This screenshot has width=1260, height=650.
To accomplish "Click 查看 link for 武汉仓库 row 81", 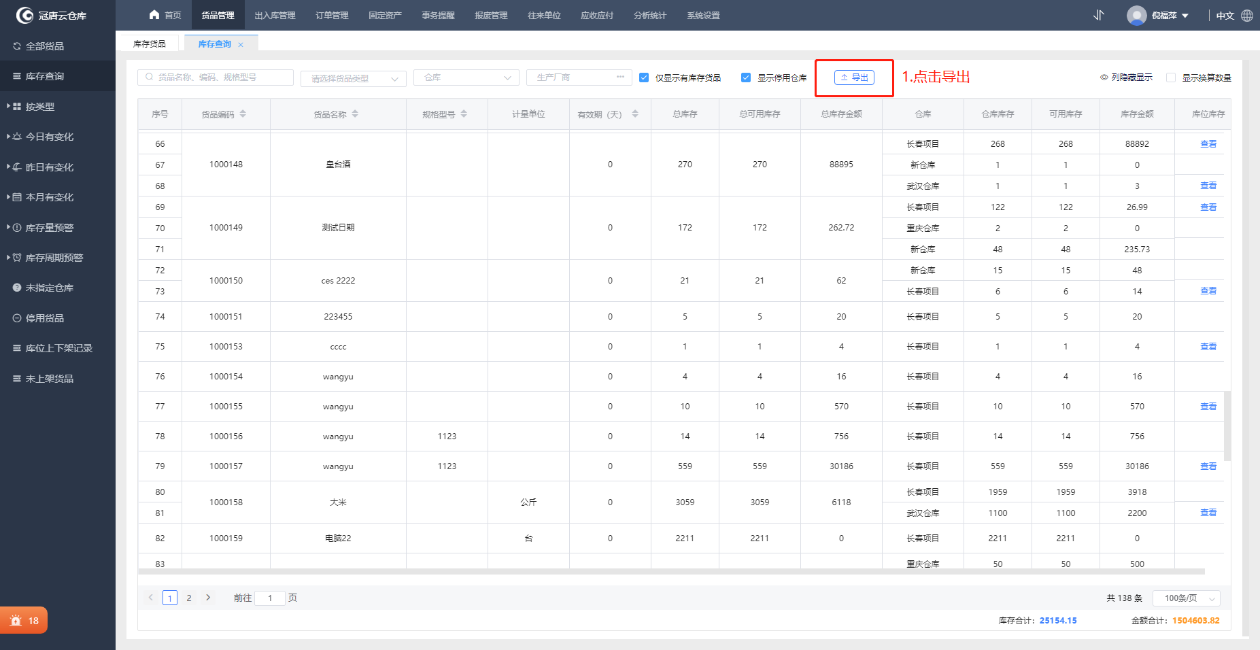I will coord(1208,513).
